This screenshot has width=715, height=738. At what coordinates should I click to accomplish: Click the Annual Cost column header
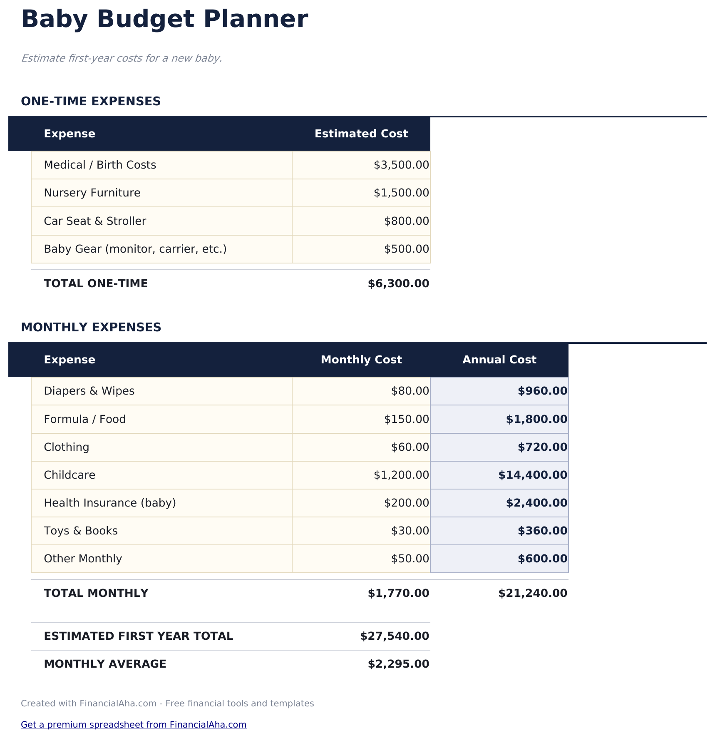[x=499, y=360]
